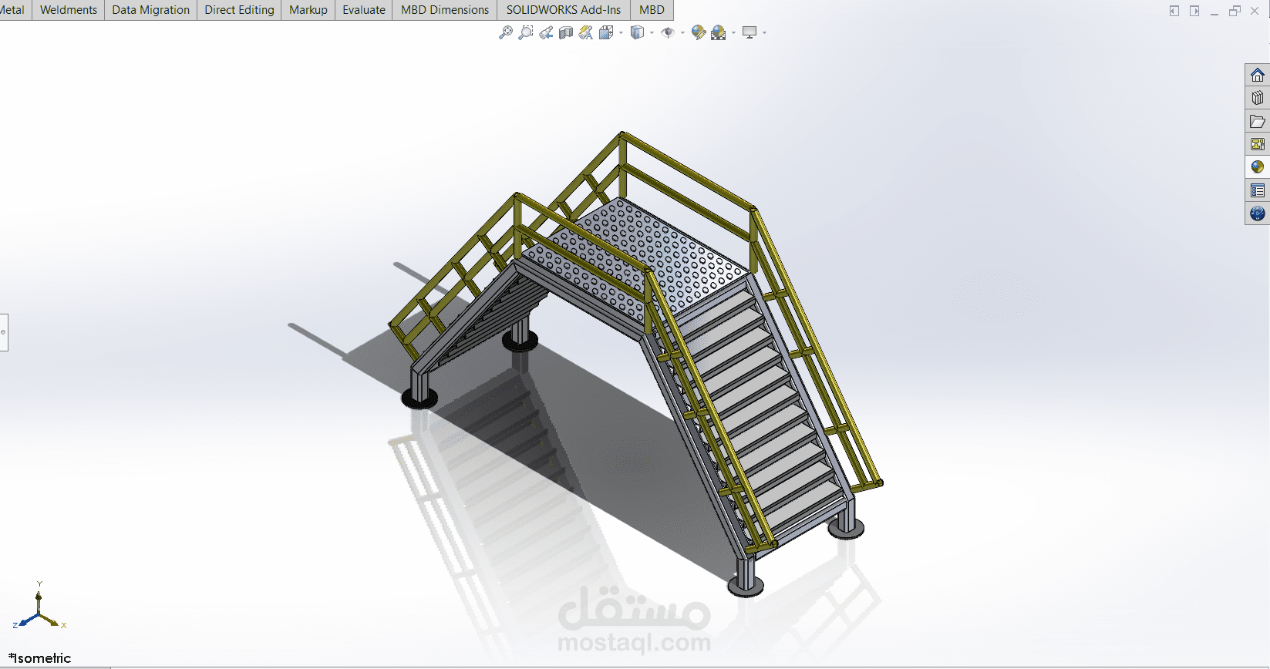The image size is (1270, 669).
Task: Open View Palette icon in task pane
Action: click(1258, 144)
